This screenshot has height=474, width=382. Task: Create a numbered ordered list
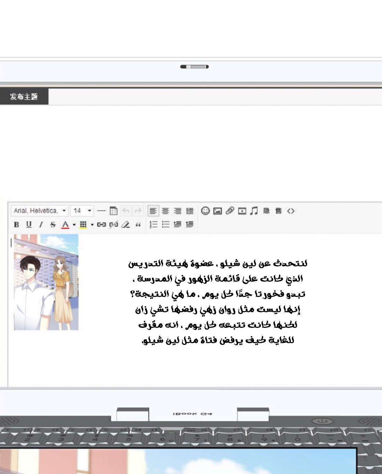[x=153, y=224]
